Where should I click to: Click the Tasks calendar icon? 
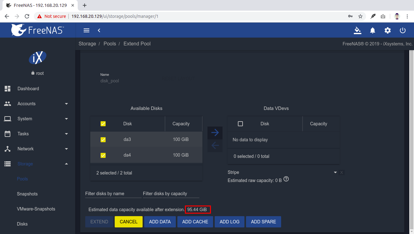8,134
